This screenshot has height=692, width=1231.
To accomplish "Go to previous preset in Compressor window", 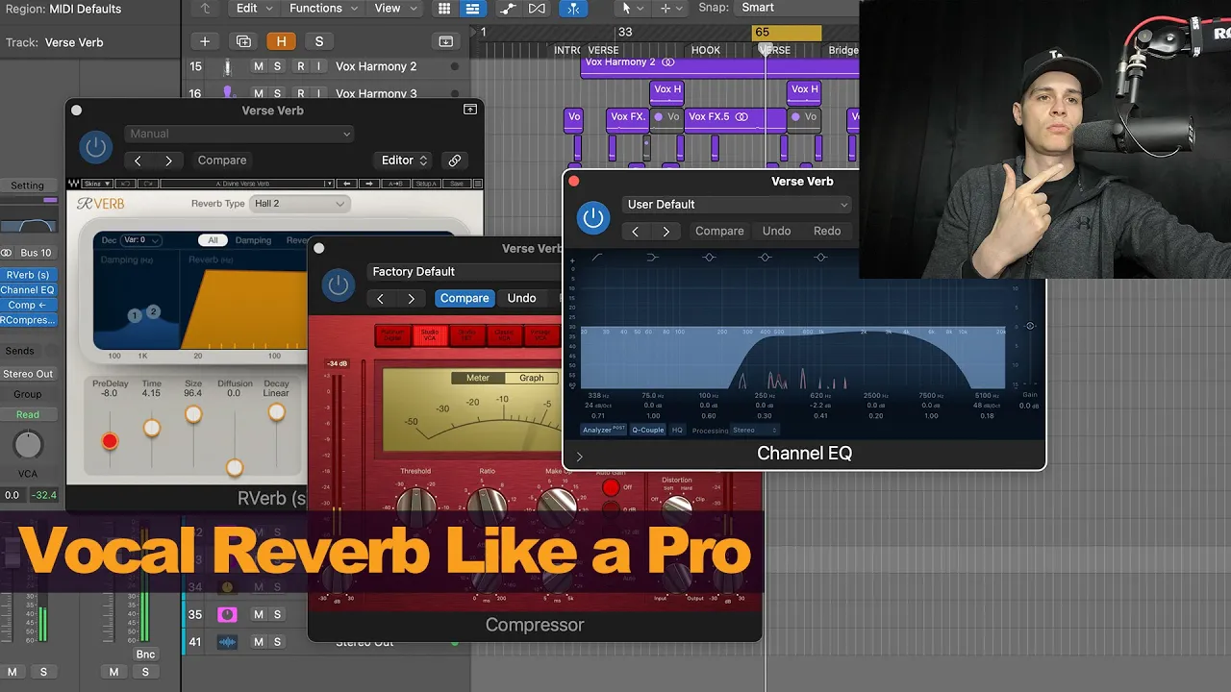I will click(381, 298).
